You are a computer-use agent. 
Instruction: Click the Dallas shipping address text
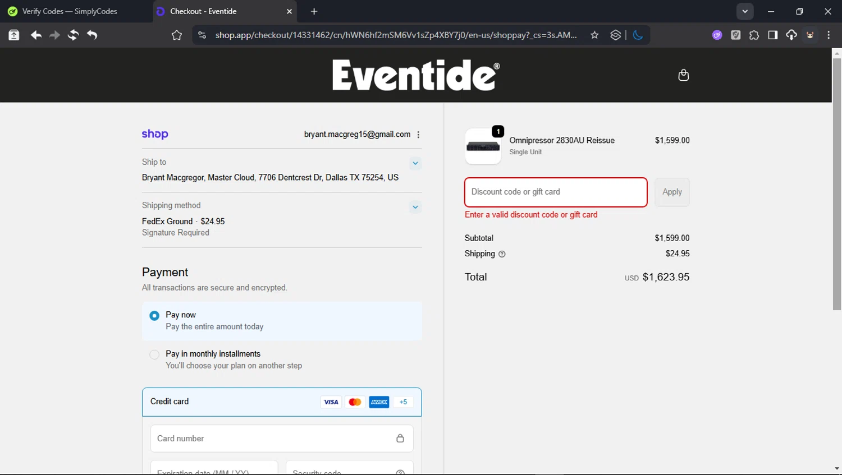270,178
